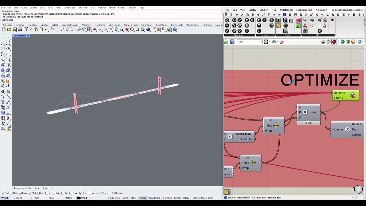
Task: Open the MetaHopper menu in Grasshopper
Action: pyautogui.click(x=286, y=10)
